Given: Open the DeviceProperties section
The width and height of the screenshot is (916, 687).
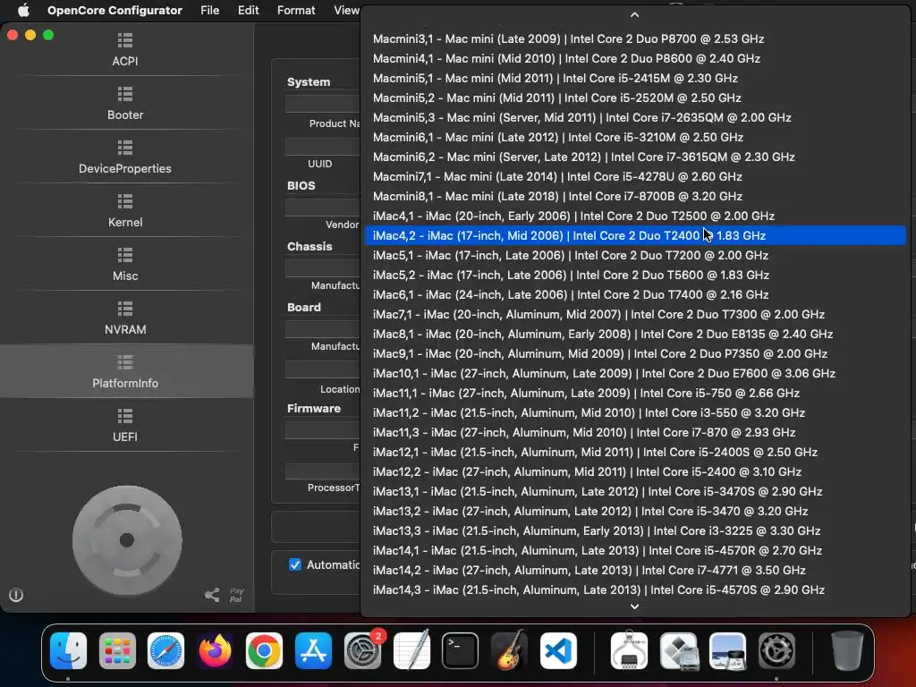Looking at the screenshot, I should 125,157.
